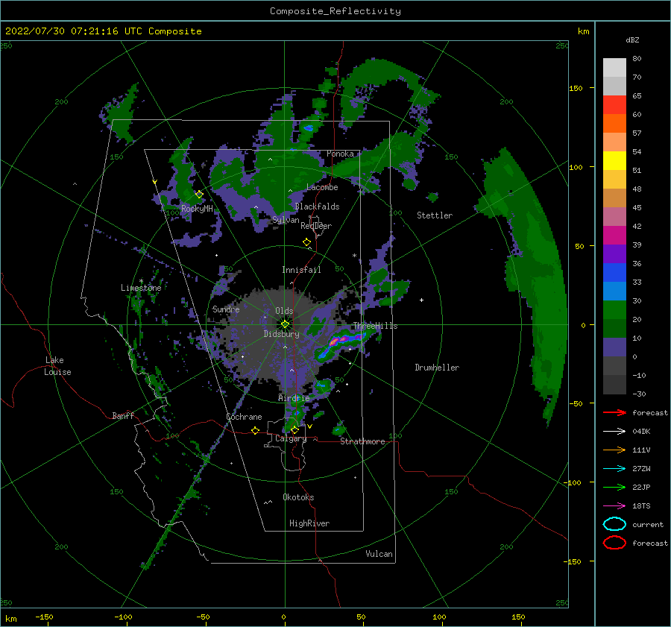671x627 pixels.
Task: Click the yellow diamond marker under Cochrane
Action: [255, 430]
